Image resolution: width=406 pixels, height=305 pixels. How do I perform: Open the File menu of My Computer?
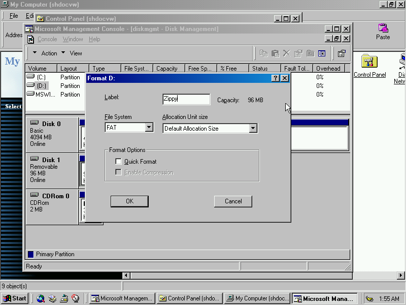tap(14, 16)
